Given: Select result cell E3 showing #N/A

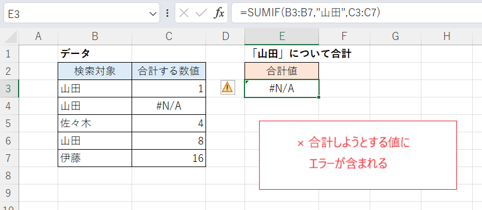Looking at the screenshot, I should (x=282, y=89).
